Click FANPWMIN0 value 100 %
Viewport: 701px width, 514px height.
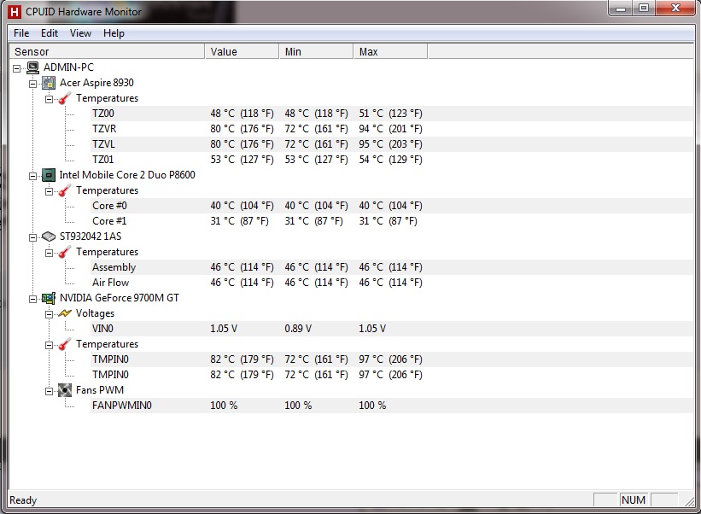click(224, 406)
